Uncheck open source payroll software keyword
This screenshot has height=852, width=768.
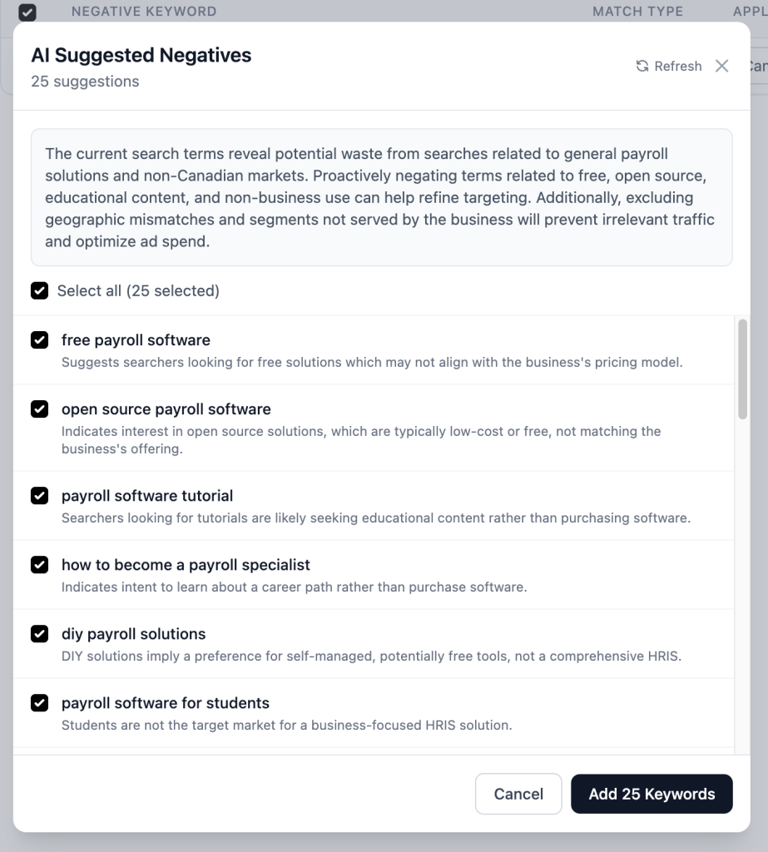pyautogui.click(x=39, y=409)
